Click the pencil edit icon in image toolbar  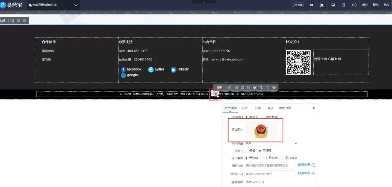[229, 87]
